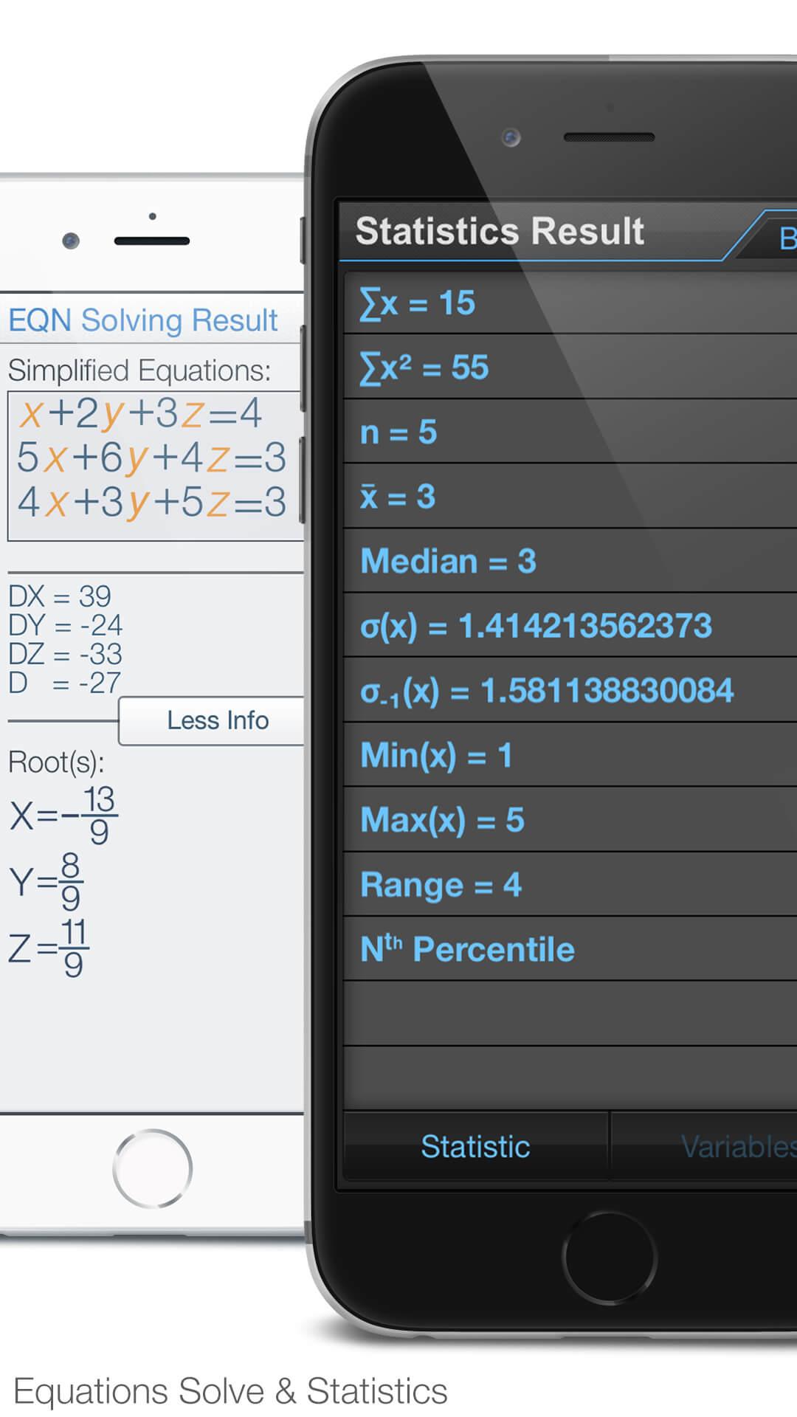797x1417 pixels.
Task: Tap the Less Info button
Action: tap(212, 720)
